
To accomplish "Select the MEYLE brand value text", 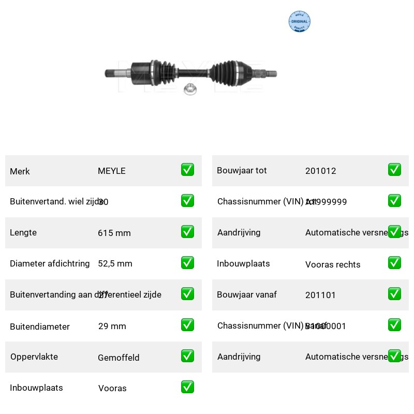I will (x=112, y=171).
